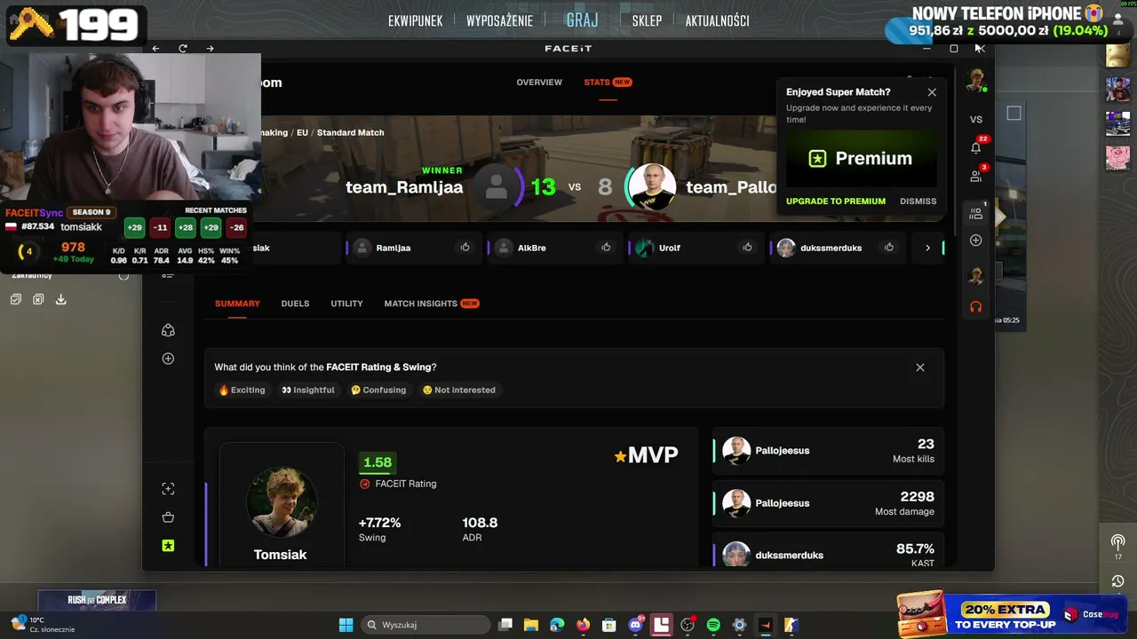The height and width of the screenshot is (639, 1137).
Task: Open the UTILITY sub-tab
Action: [346, 304]
